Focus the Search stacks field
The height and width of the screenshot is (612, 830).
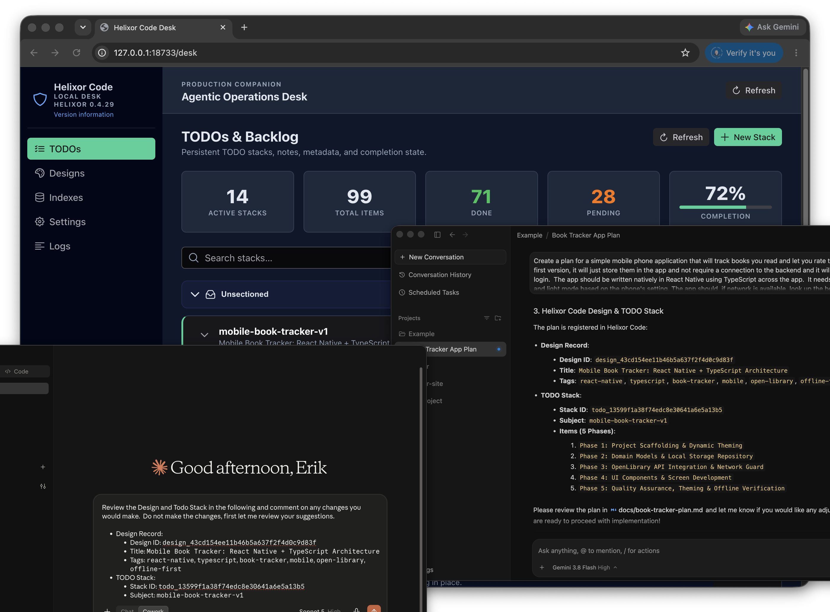286,258
